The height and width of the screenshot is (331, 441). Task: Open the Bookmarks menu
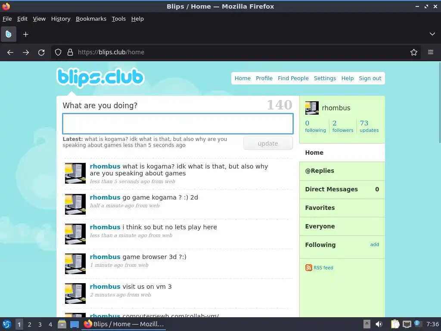91,19
